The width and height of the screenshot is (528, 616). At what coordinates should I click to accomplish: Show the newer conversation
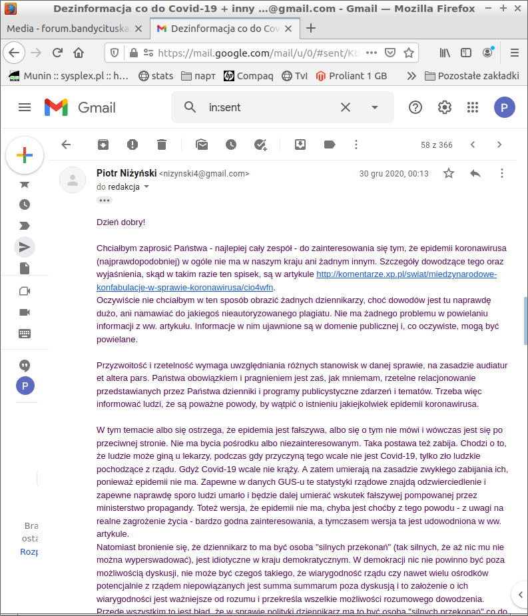click(x=473, y=145)
